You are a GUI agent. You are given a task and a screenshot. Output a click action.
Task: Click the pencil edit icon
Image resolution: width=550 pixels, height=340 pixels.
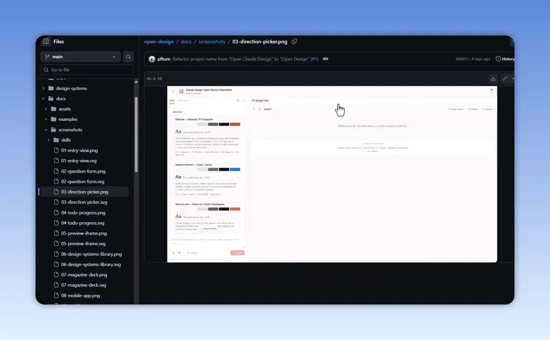click(x=505, y=78)
